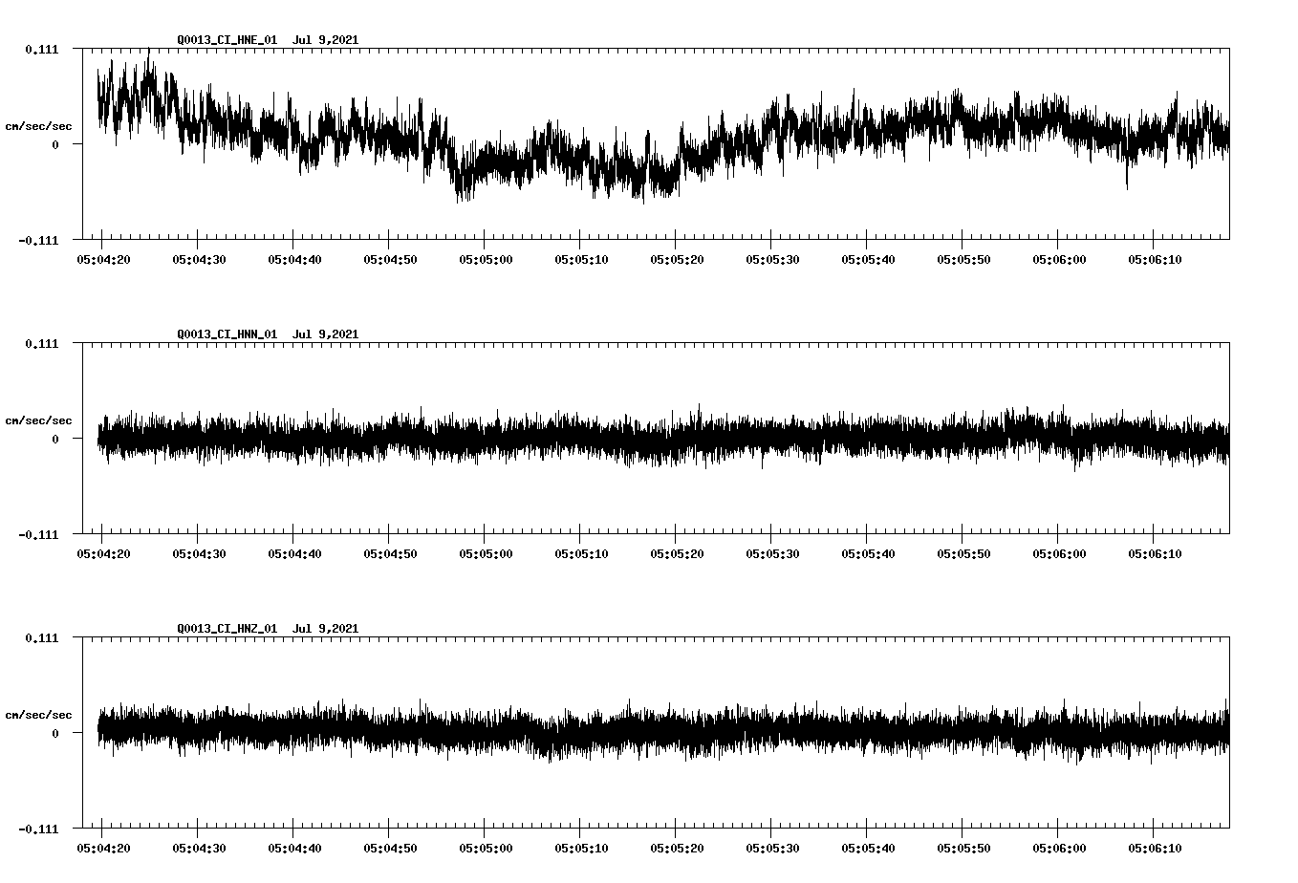Screen dimensions: 1298x883
Task: Click the HNN waveform trace near 05:05:20
Action: 676,439
